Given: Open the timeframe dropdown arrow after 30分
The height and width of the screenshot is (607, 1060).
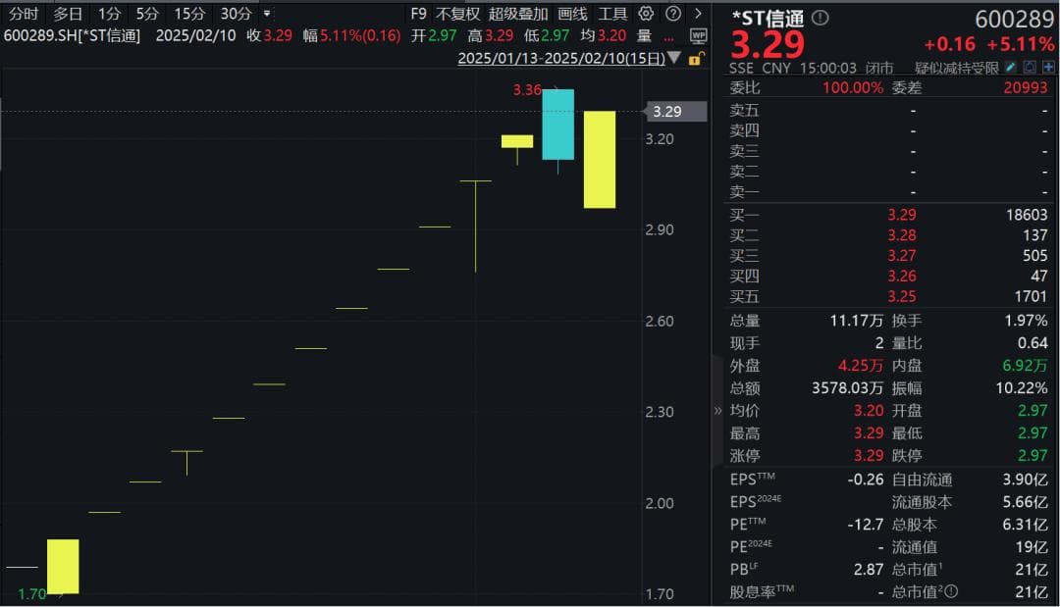Looking at the screenshot, I should point(267,14).
